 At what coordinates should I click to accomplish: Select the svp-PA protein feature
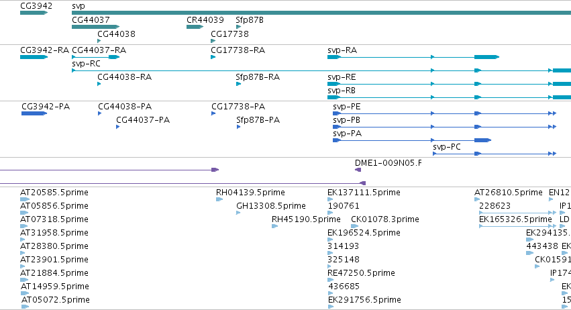412,140
